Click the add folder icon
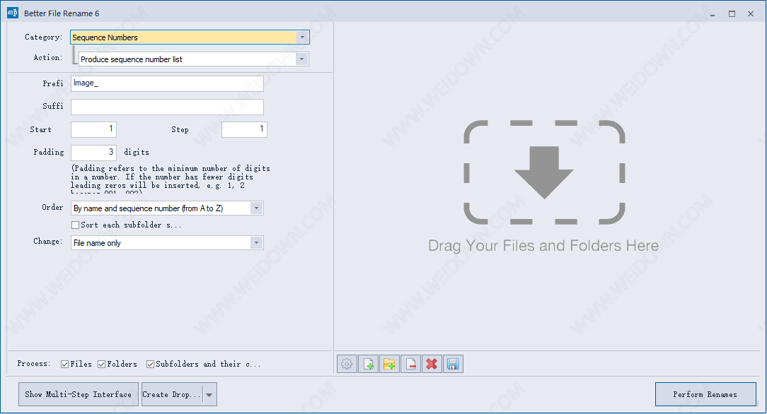The width and height of the screenshot is (767, 414). pyautogui.click(x=389, y=364)
